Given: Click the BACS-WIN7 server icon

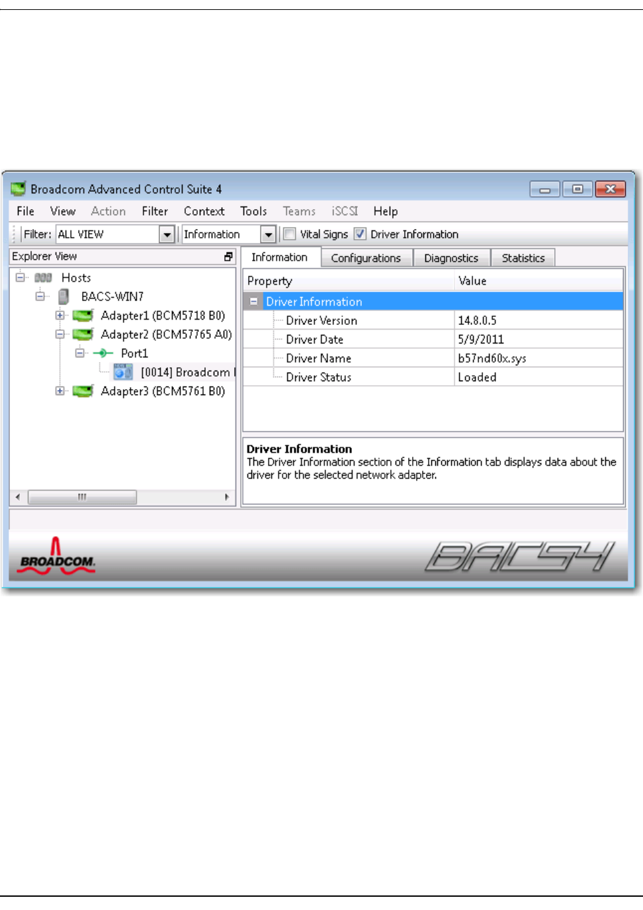Looking at the screenshot, I should 64,296.
